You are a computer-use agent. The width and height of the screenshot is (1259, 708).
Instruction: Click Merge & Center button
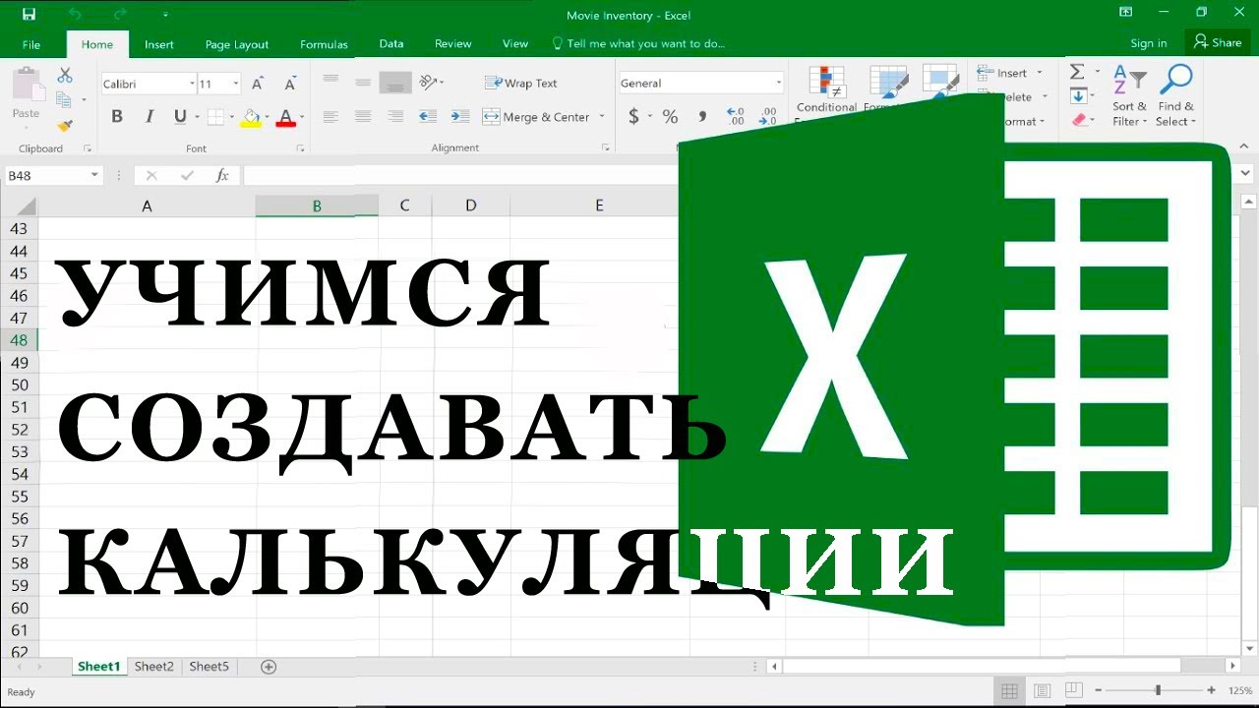[536, 117]
